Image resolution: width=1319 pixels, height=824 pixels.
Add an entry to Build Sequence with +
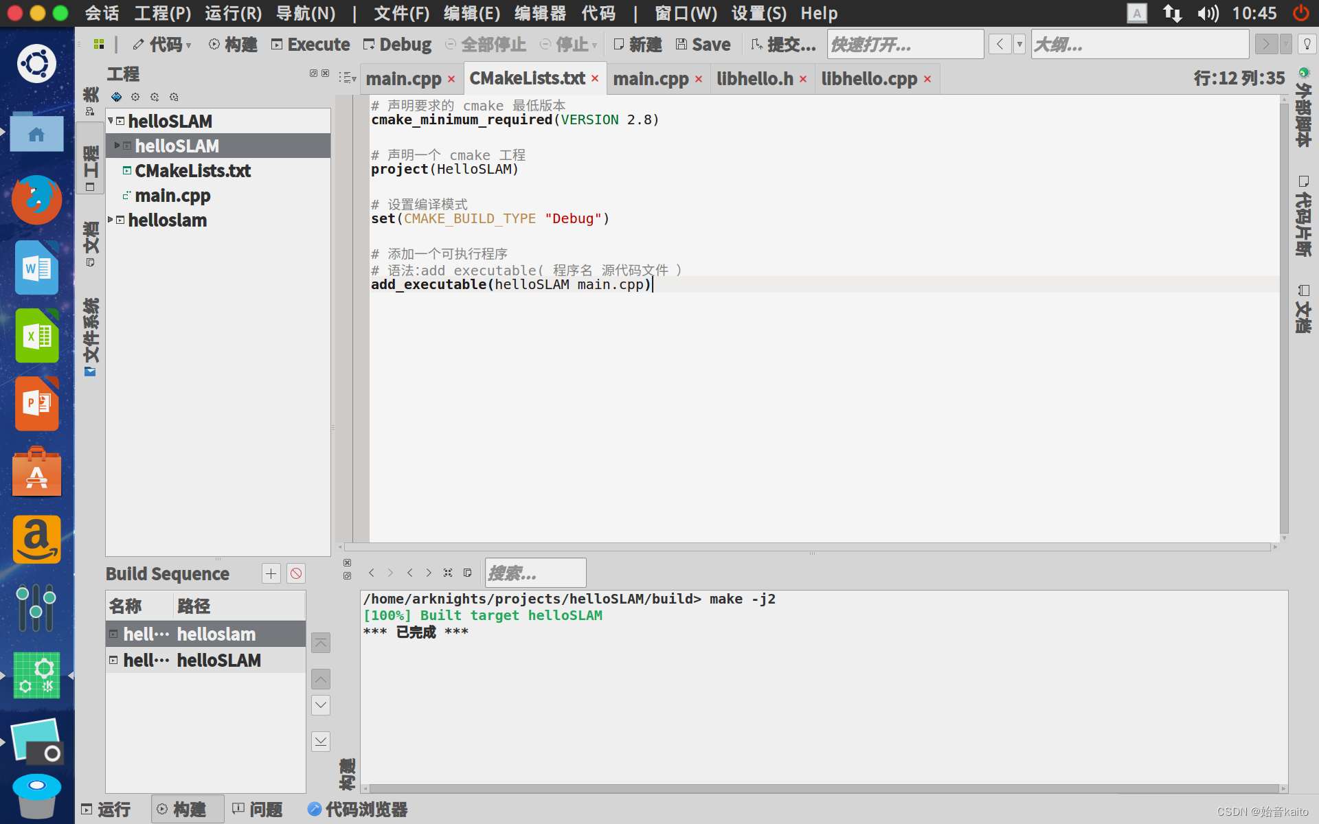(x=270, y=573)
